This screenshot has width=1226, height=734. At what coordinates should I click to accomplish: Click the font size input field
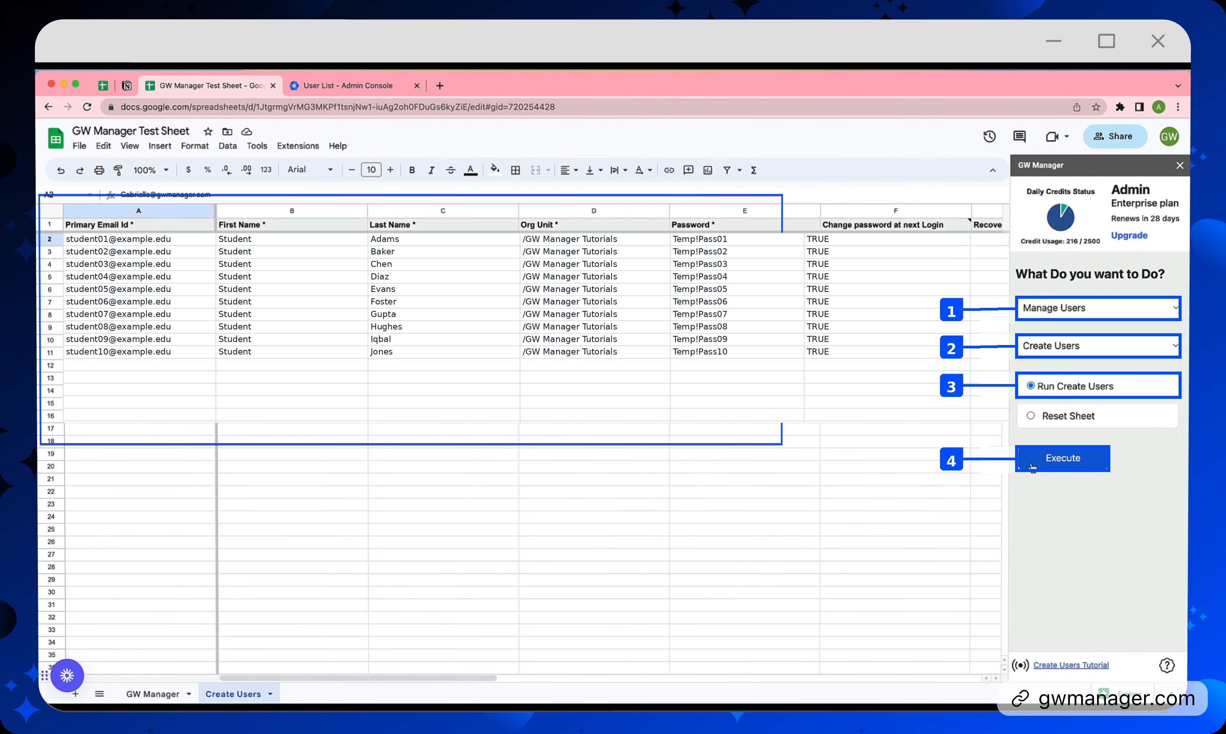pyautogui.click(x=371, y=170)
